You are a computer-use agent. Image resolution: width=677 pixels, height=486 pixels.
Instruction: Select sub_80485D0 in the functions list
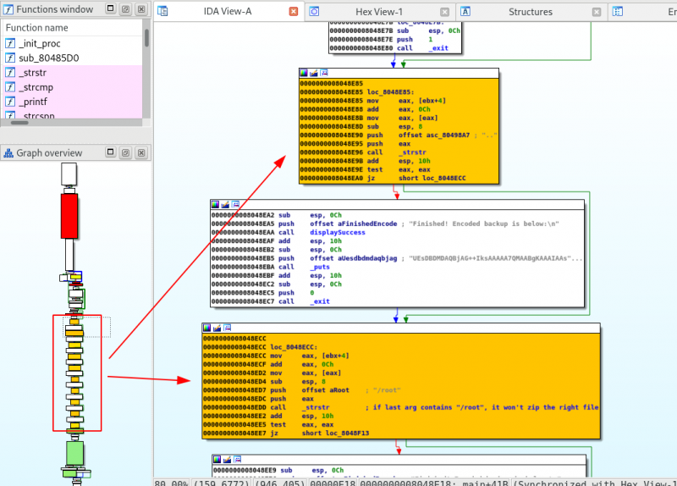pyautogui.click(x=47, y=58)
